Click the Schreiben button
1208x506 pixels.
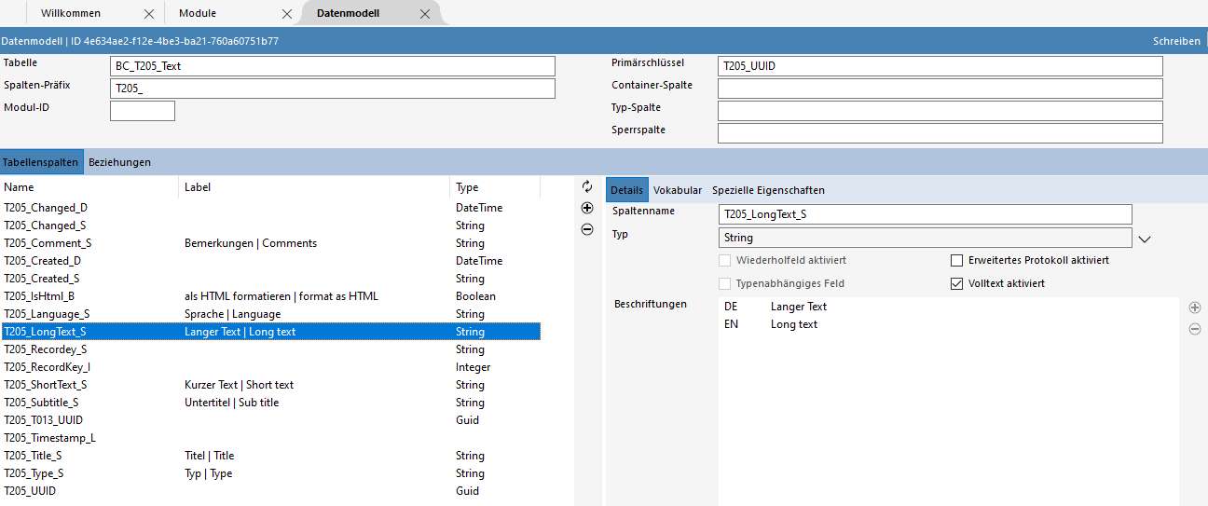click(x=1176, y=41)
